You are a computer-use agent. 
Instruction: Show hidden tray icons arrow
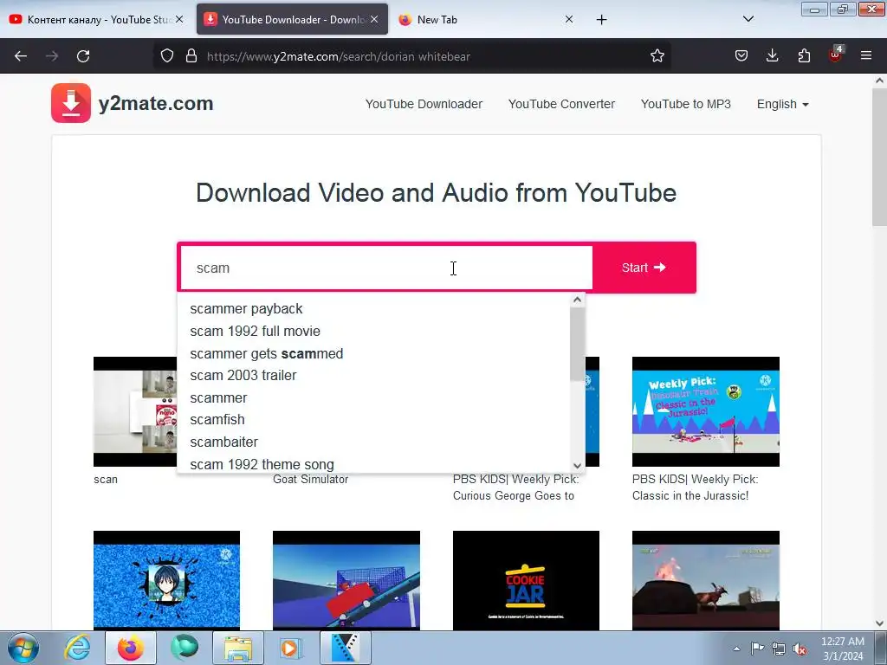[736, 649]
